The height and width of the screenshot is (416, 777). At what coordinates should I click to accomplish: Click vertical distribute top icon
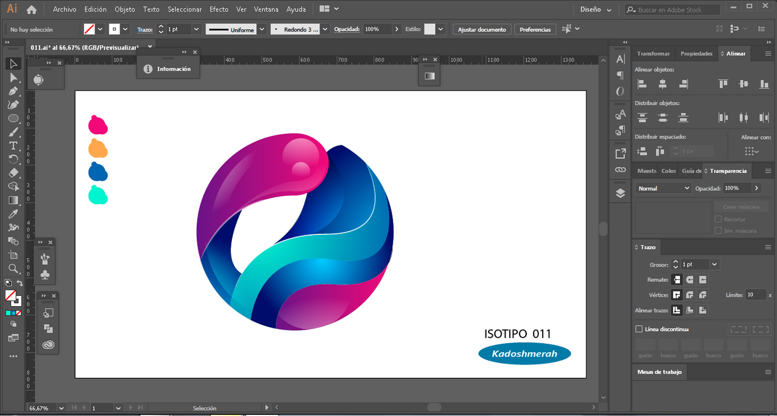642,117
